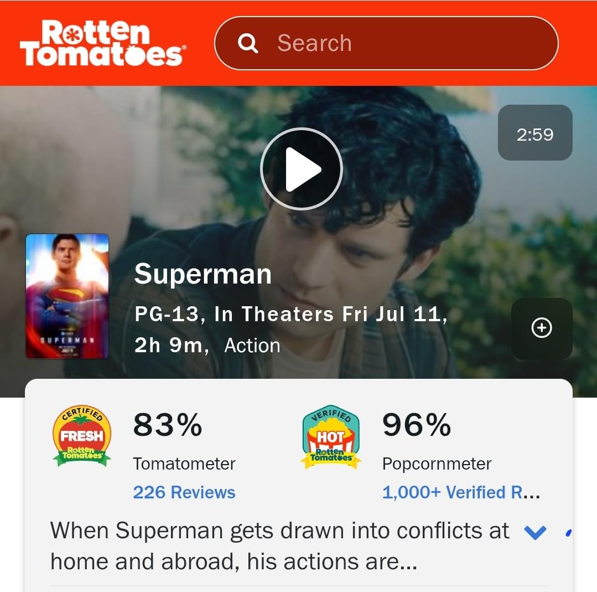
Task: Click the 96% Popcornmeter score
Action: (417, 425)
